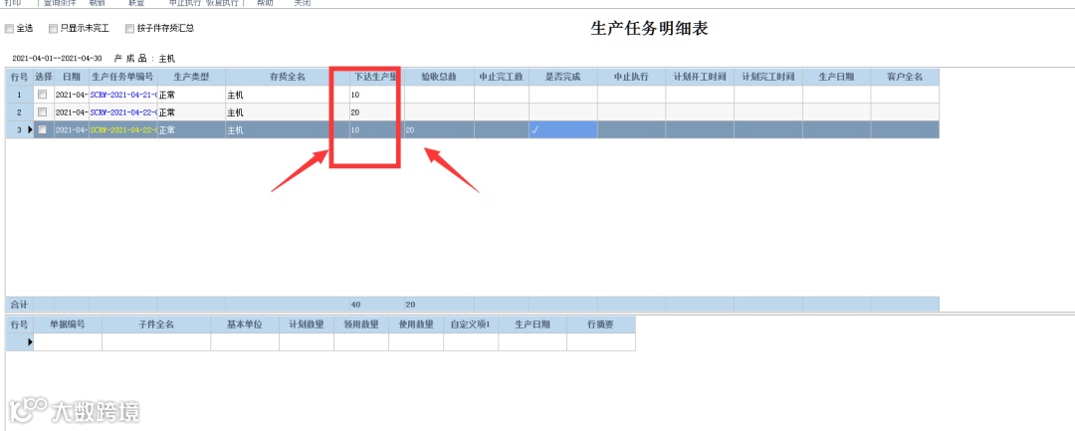The width and height of the screenshot is (1075, 431).
Task: Click production quantity 10 in row 1
Action: (x=355, y=95)
